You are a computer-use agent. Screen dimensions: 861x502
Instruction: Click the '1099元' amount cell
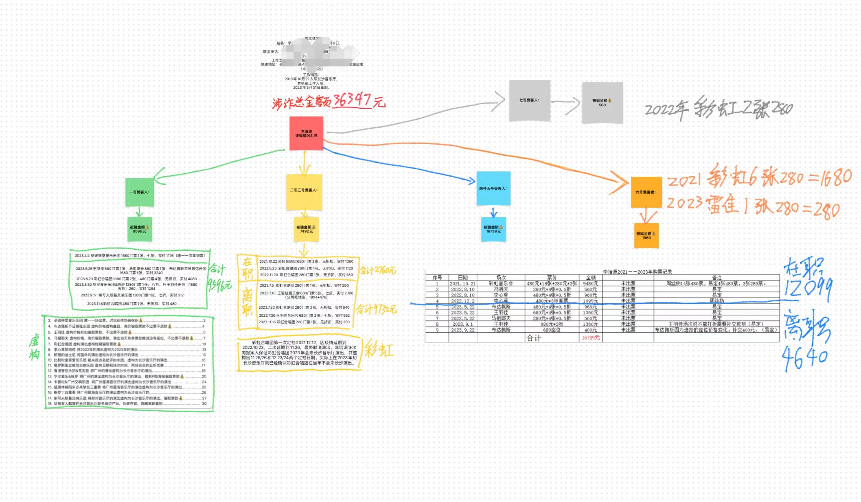pyautogui.click(x=590, y=301)
